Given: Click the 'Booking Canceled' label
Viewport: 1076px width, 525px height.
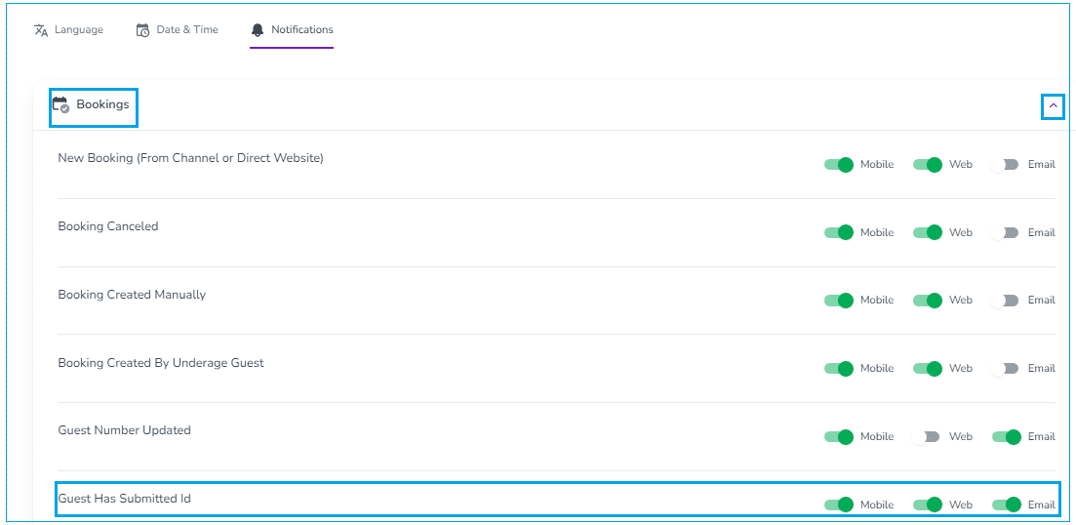Looking at the screenshot, I should [108, 226].
